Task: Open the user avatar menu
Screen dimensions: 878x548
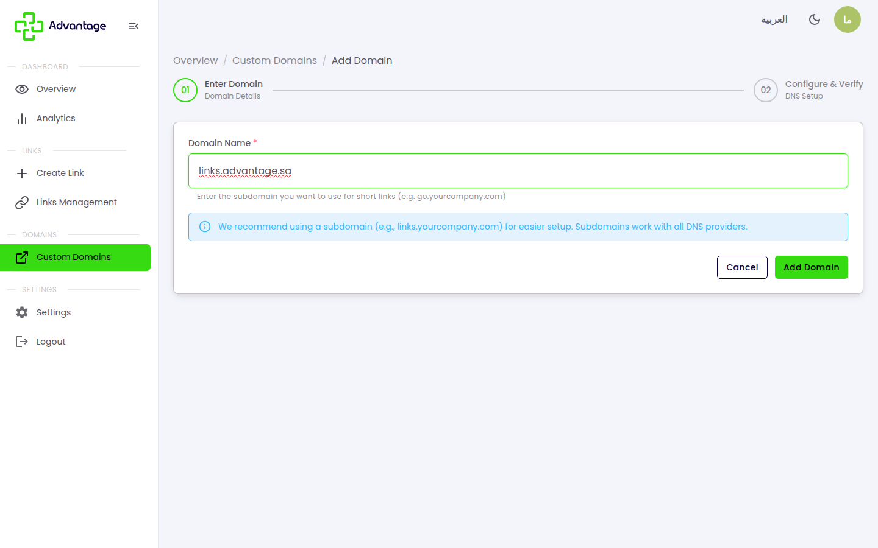Action: pos(848,19)
